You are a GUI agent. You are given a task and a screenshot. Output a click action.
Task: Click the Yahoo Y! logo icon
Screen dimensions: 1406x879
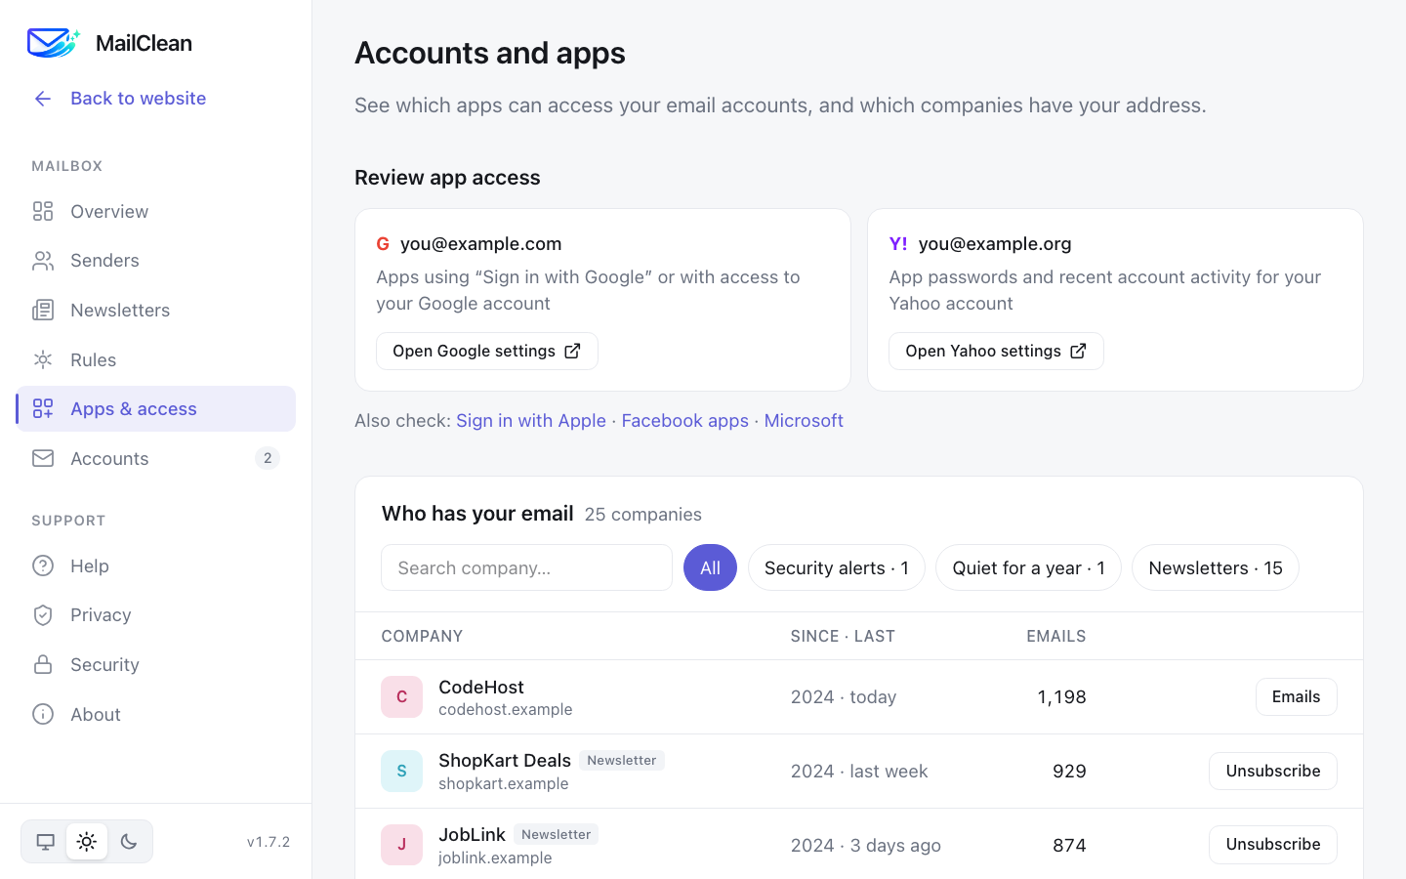898,244
